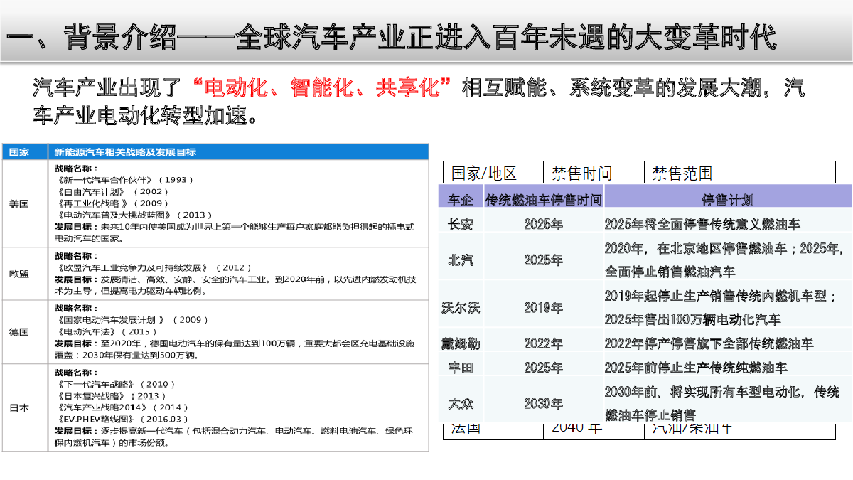The height and width of the screenshot is (480, 853).
Task: Click the plan text 2020年，在北京地区停售燃油车
Action: (697, 248)
